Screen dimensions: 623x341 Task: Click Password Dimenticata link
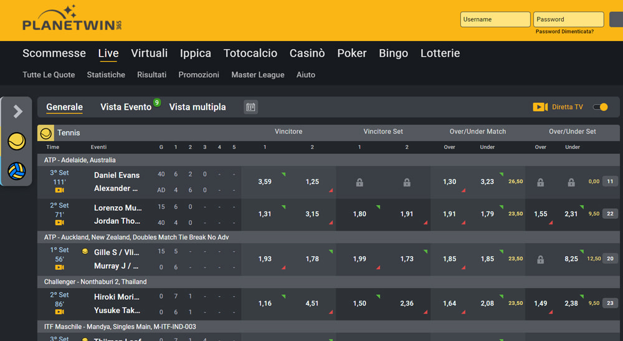click(564, 31)
